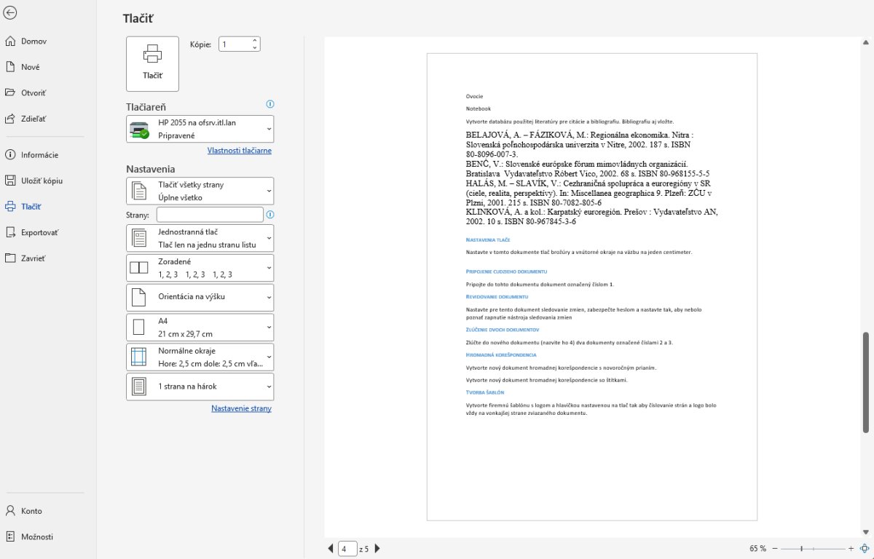Click the zoom slider handle
Screen dimensions: 874x559
tap(802, 548)
